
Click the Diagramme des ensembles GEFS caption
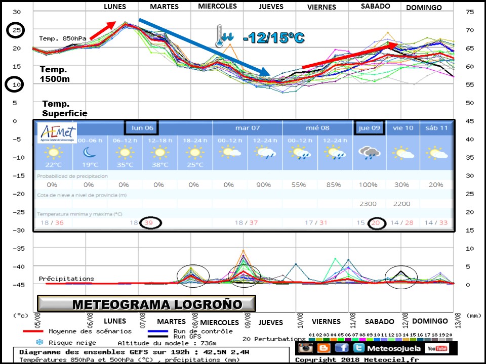(x=134, y=352)
